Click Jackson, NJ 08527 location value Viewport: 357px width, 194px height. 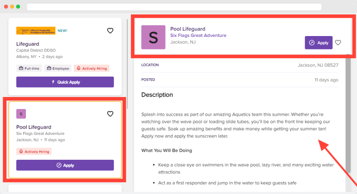click(318, 65)
